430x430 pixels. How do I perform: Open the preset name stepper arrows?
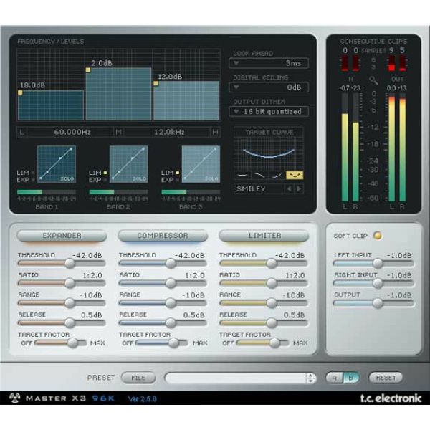point(310,378)
